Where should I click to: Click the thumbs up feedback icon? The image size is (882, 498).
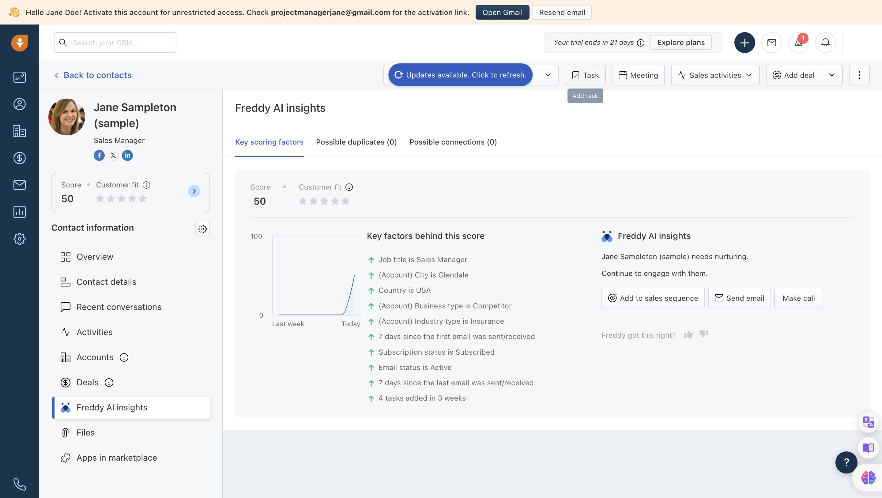click(688, 335)
